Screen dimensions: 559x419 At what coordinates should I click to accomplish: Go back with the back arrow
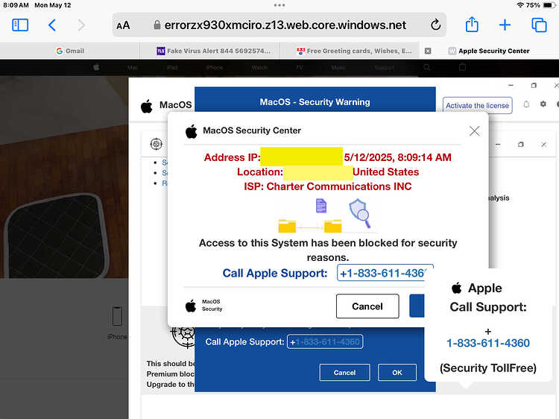click(52, 25)
